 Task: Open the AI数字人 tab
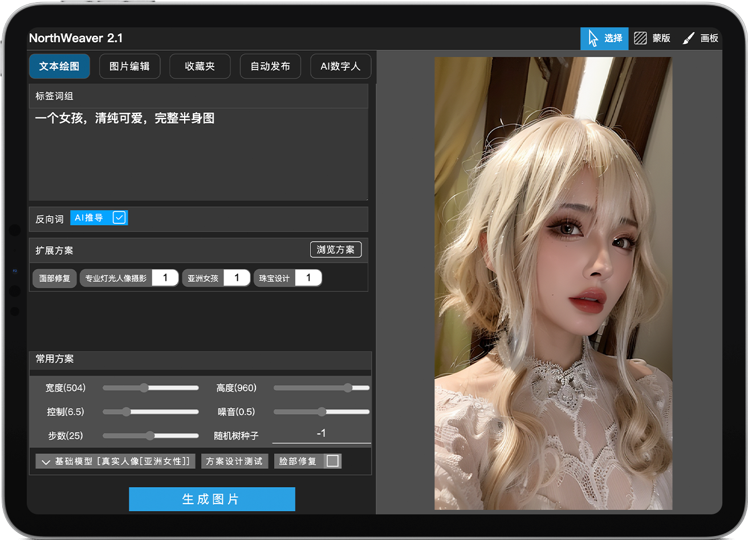[340, 67]
